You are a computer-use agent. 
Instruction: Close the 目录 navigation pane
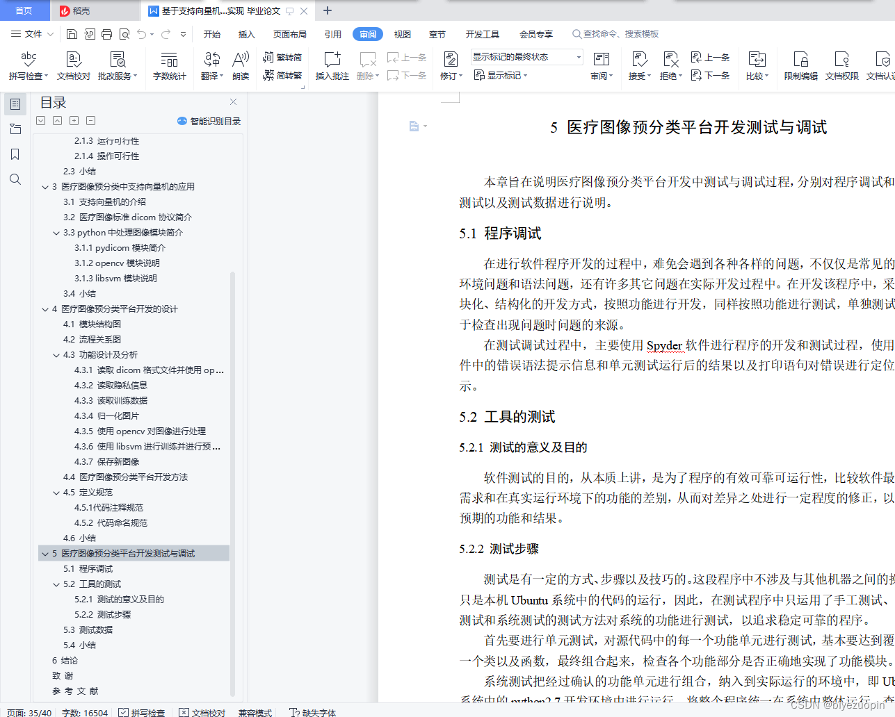tap(234, 101)
